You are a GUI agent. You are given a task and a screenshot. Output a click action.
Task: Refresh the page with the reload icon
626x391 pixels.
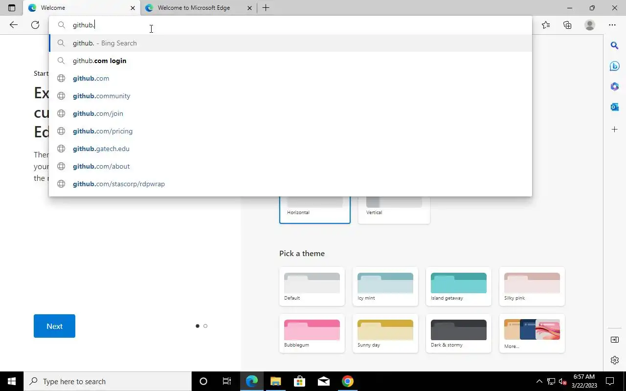point(35,25)
